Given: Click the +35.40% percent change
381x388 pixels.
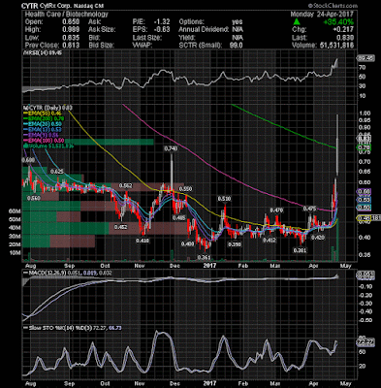Looking at the screenshot, I should (x=337, y=22).
